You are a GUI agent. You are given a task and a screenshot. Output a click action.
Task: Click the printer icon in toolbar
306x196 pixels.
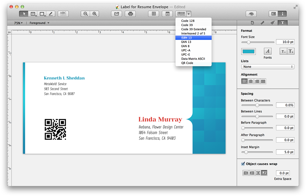click(130, 14)
